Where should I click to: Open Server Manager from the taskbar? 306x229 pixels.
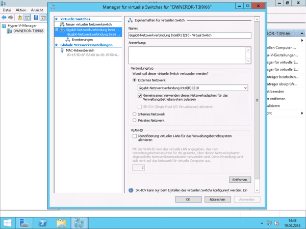point(24,223)
